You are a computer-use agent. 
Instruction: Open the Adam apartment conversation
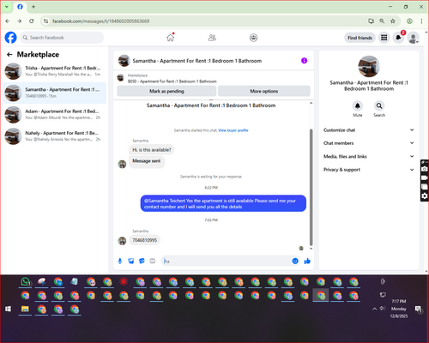coord(54,114)
